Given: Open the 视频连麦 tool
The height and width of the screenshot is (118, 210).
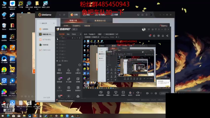Looking at the screenshot, I should (x=59, y=80).
